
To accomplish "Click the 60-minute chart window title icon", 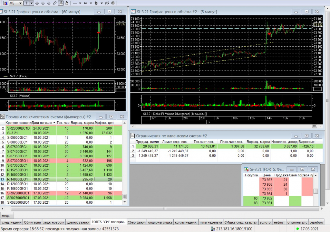I will click(1, 12).
